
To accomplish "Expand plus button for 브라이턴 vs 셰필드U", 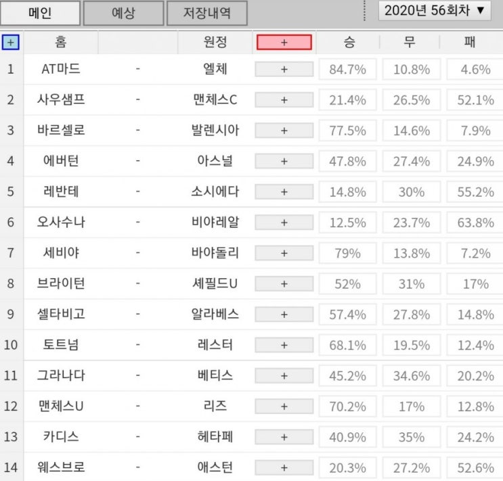I will click(x=284, y=283).
